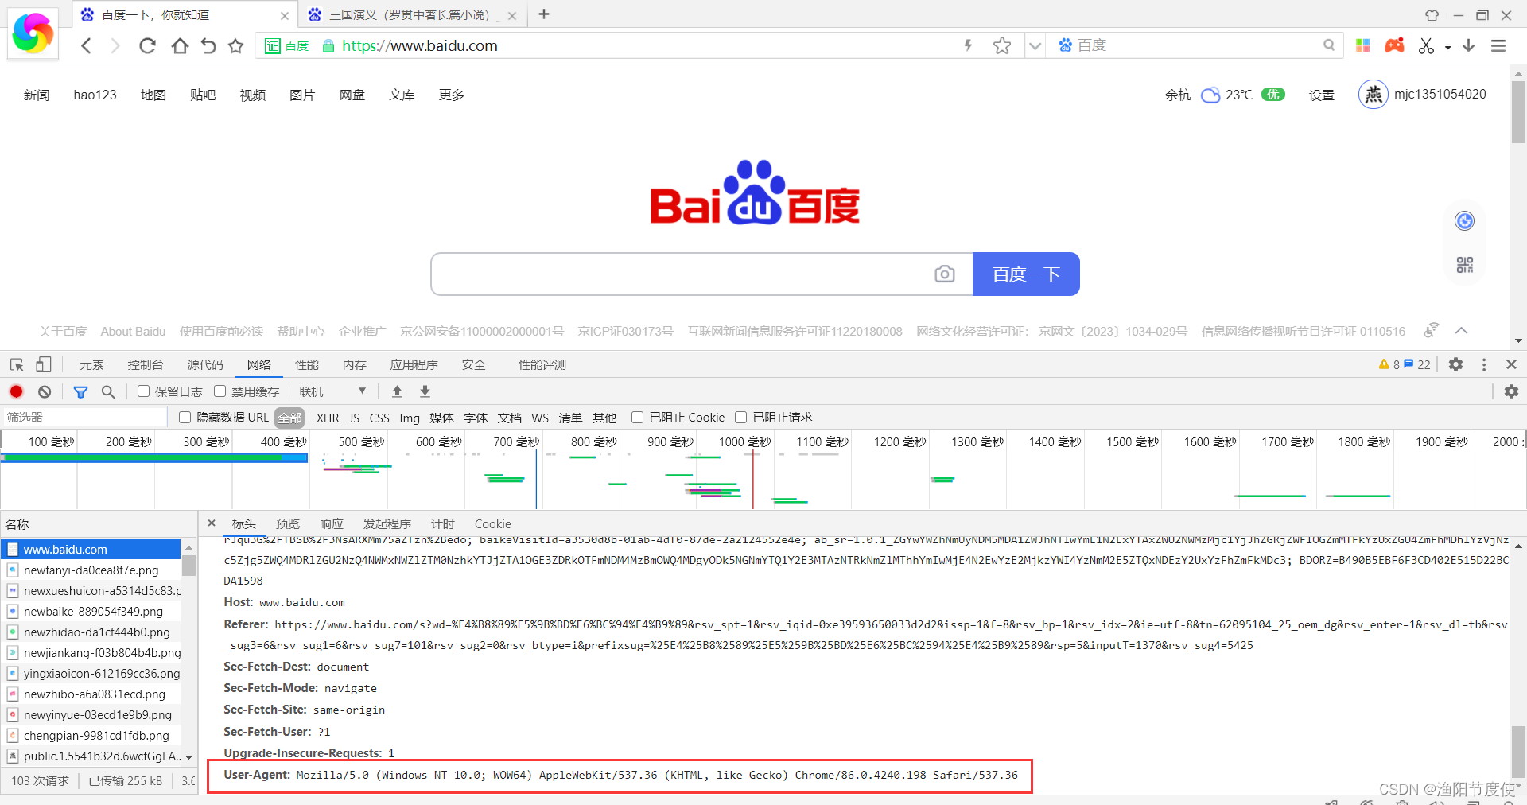This screenshot has width=1527, height=805.
Task: Go to the home page icon
Action: (x=180, y=46)
